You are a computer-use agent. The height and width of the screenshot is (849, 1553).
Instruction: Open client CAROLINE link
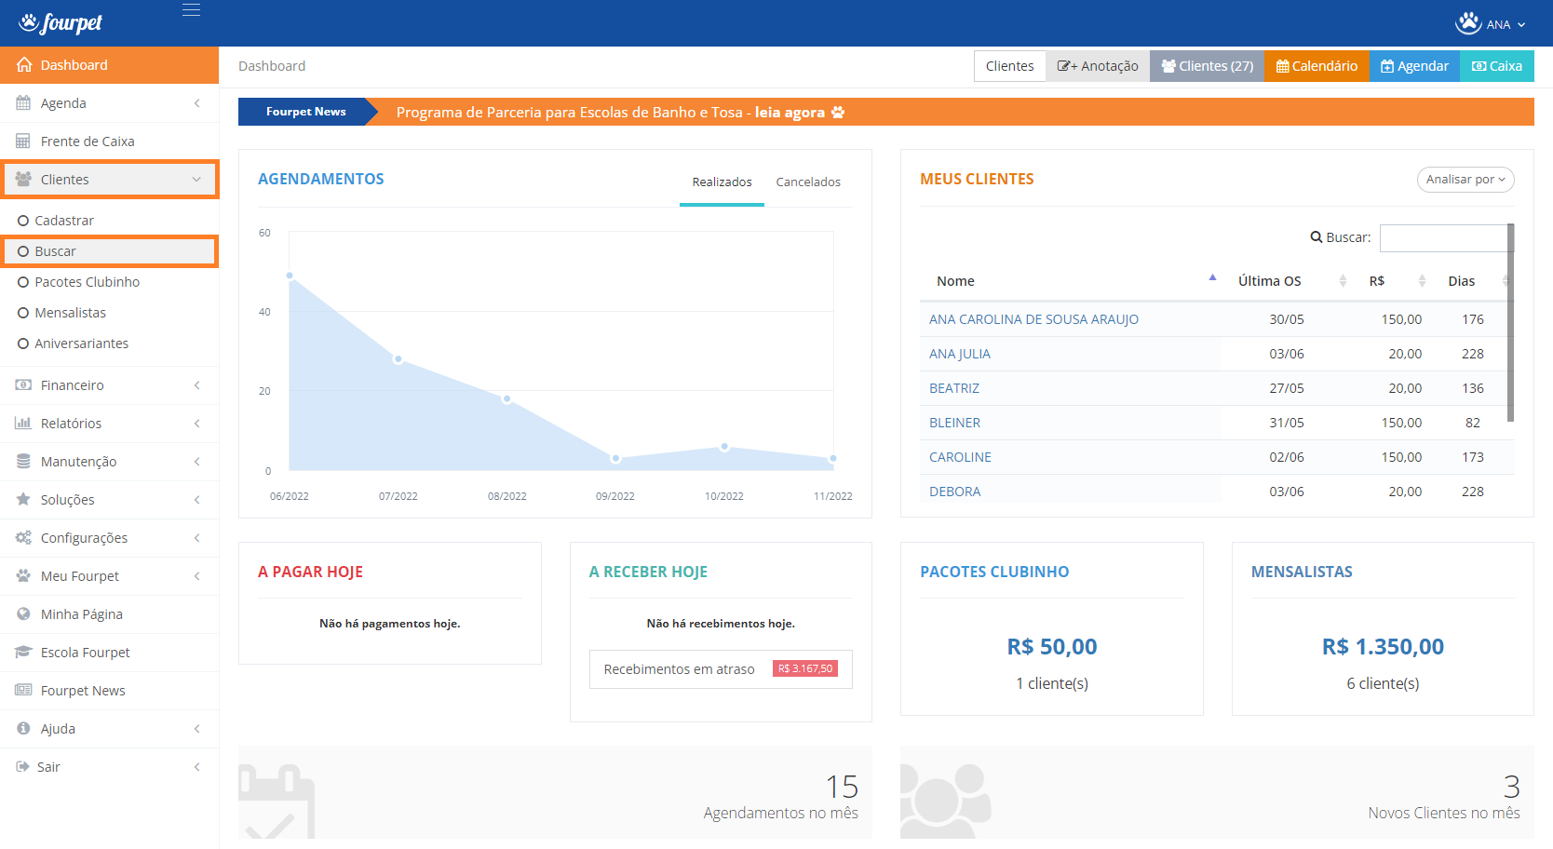[x=960, y=457]
